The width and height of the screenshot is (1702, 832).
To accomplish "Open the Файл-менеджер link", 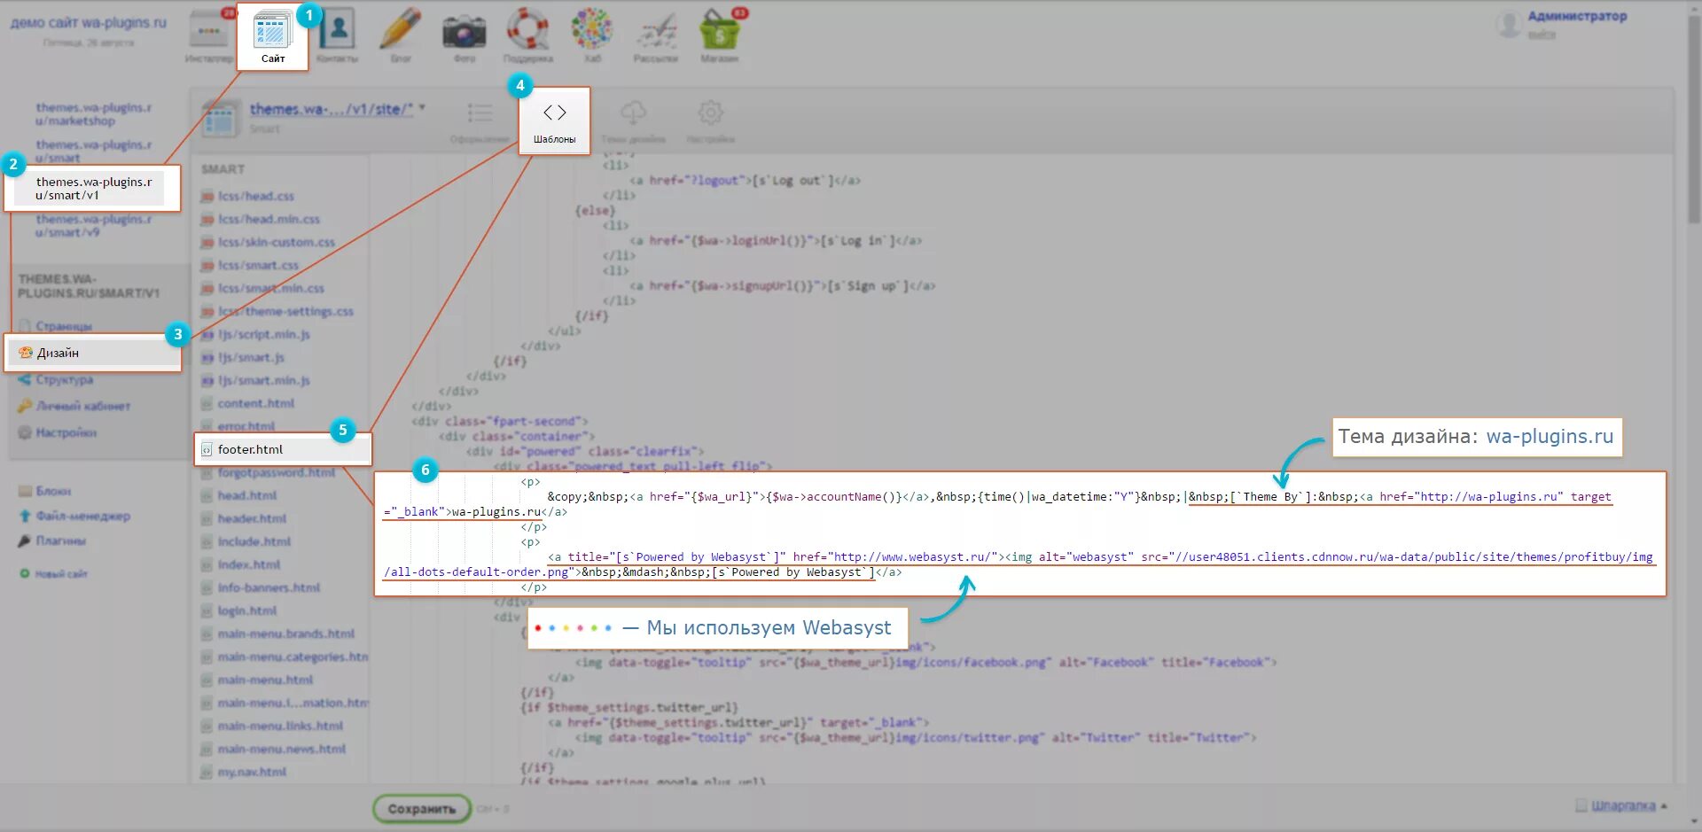I will [83, 516].
